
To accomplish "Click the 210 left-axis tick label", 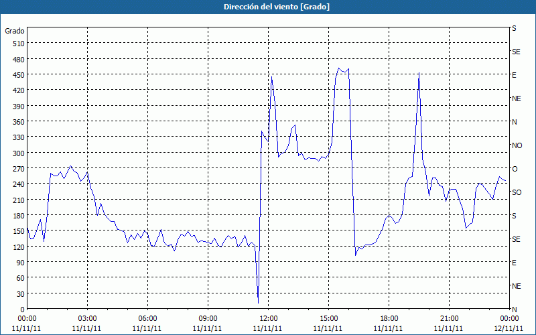I will pyautogui.click(x=19, y=200).
